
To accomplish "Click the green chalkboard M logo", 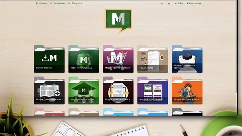I will point(118,21).
